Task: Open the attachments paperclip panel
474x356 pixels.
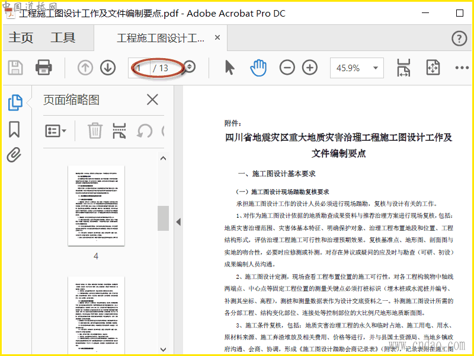Action: pyautogui.click(x=14, y=155)
